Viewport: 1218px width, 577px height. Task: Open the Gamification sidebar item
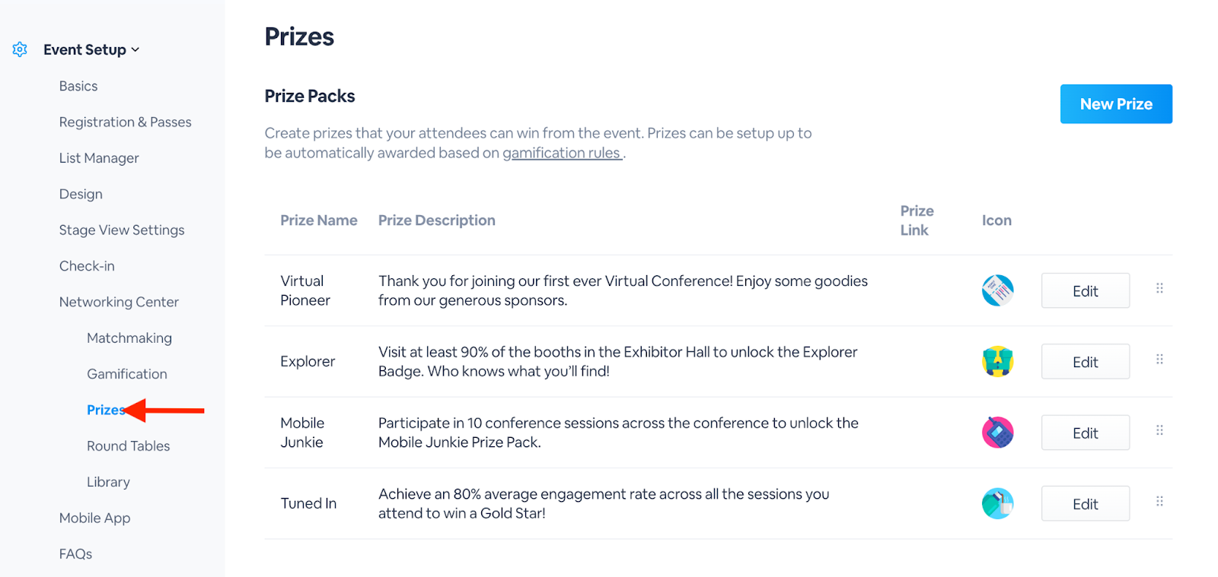coord(127,374)
